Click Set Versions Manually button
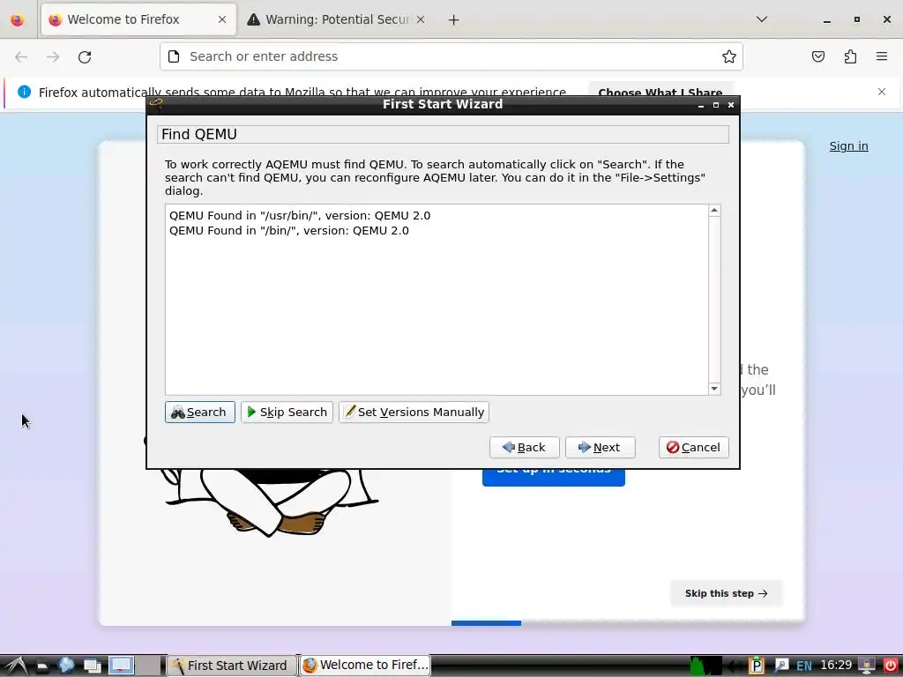This screenshot has width=903, height=677. point(414,413)
